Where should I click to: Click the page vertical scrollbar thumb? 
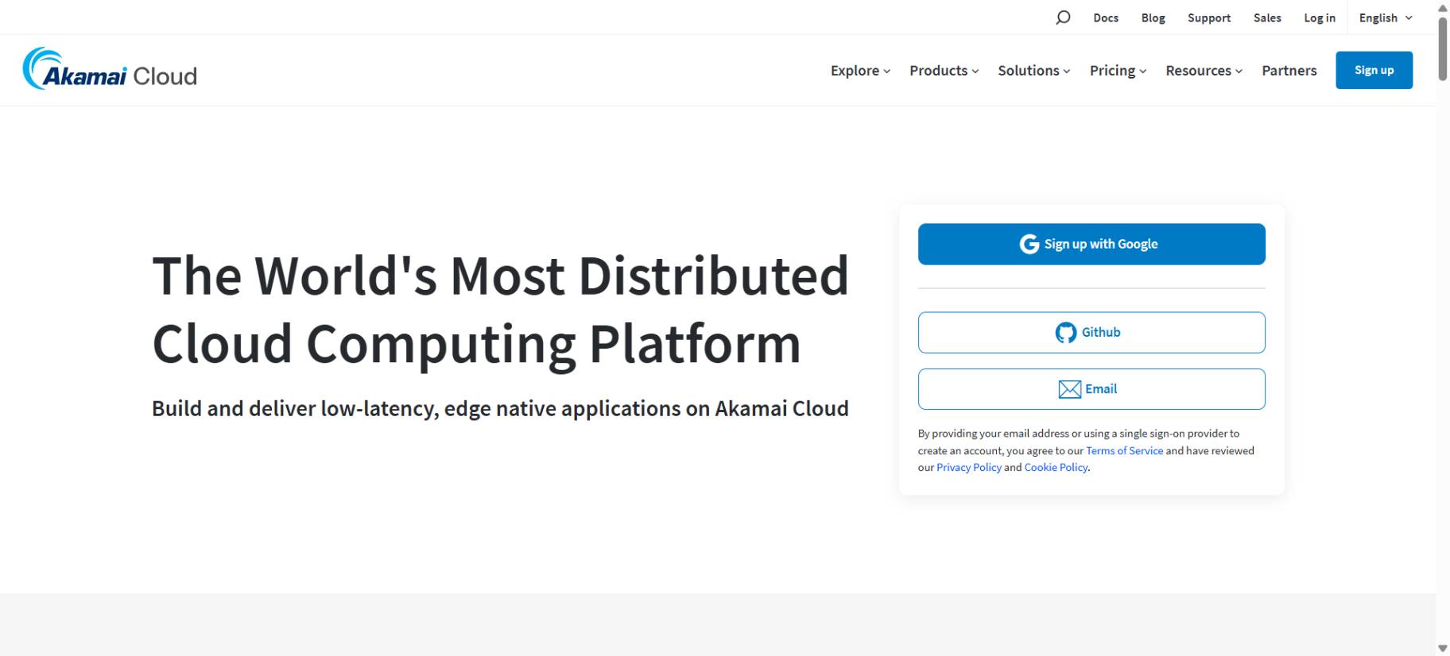(x=1443, y=48)
